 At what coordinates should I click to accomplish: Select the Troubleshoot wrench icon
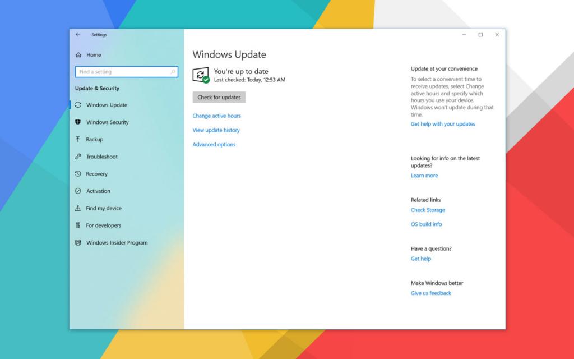(79, 157)
